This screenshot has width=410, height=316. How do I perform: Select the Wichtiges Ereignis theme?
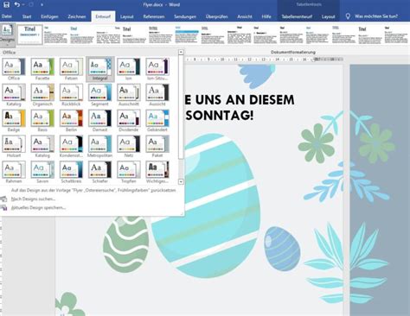pyautogui.click(x=157, y=173)
